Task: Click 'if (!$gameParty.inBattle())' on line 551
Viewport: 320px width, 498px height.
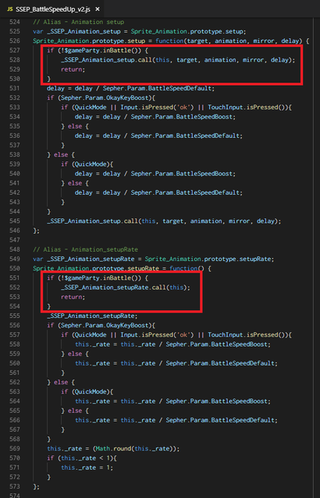Action: 94,278
